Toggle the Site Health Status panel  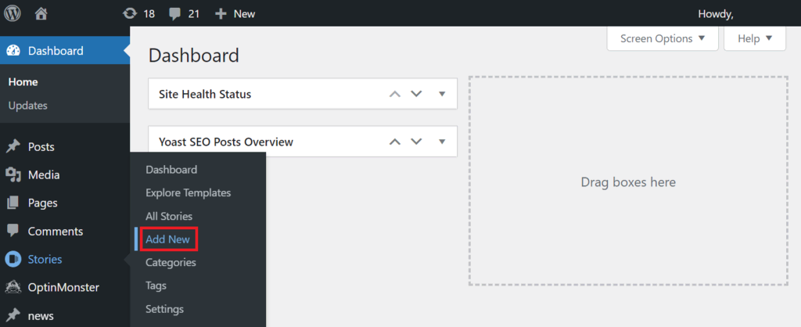click(x=442, y=94)
